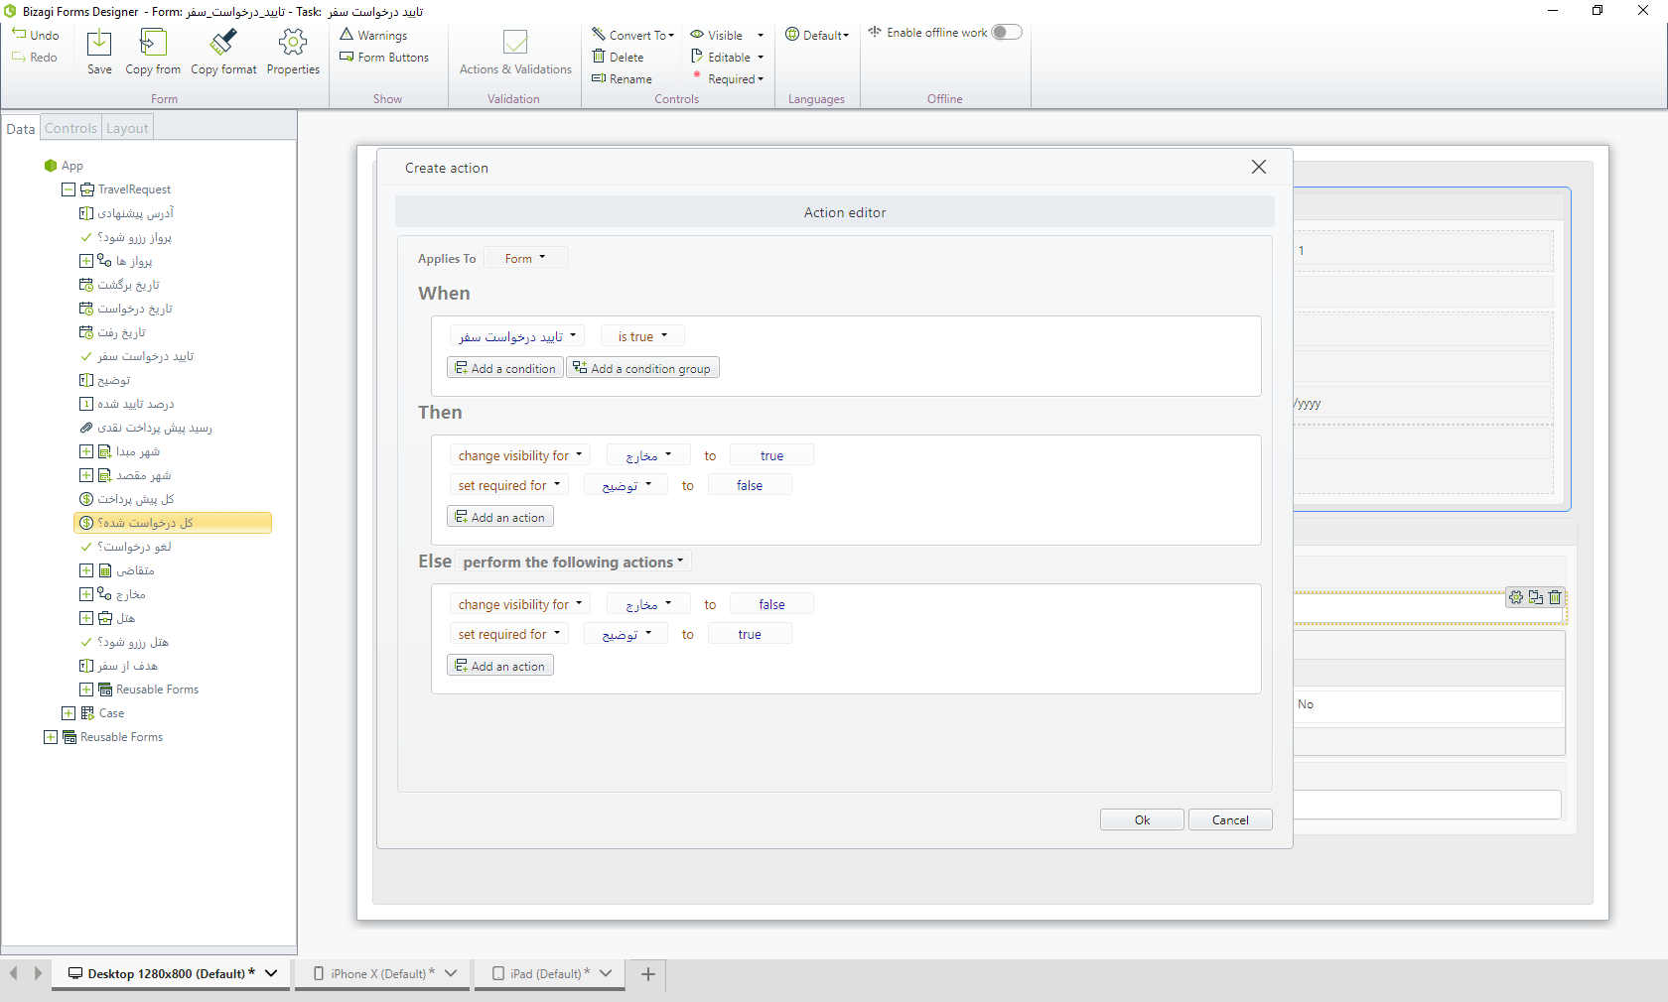Click Add a condition group button

tap(642, 368)
